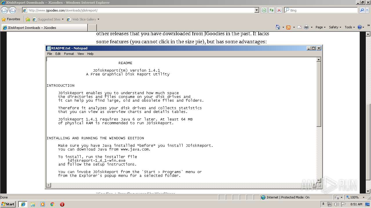Show more command bar items chevron
The height and width of the screenshot is (208, 371).
[x=369, y=26]
